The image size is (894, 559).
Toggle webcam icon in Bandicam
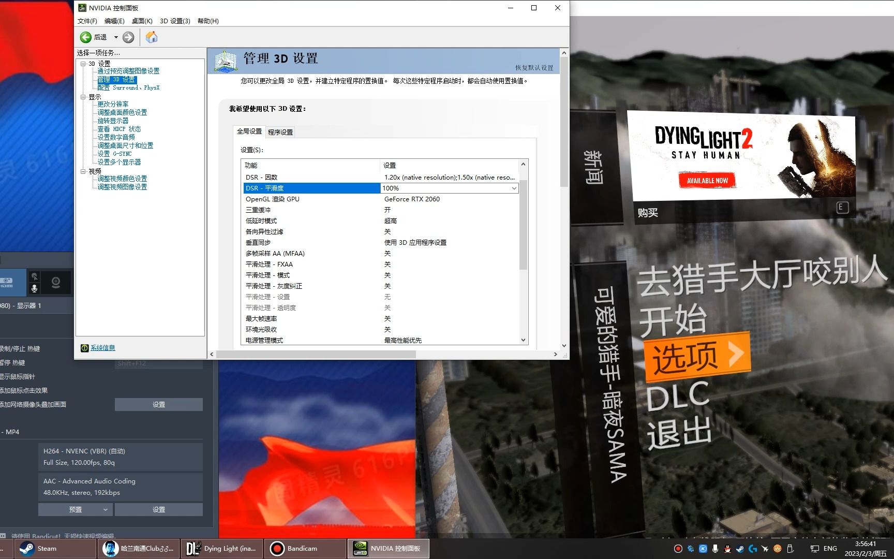point(56,283)
